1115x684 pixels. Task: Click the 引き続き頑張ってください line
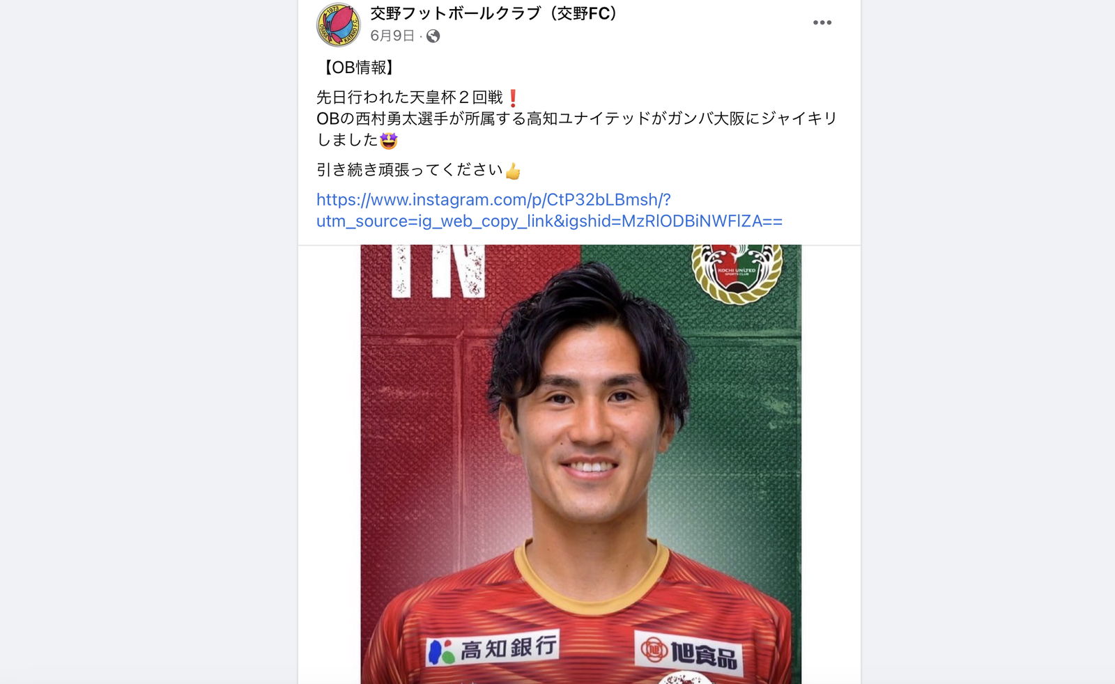pos(410,170)
